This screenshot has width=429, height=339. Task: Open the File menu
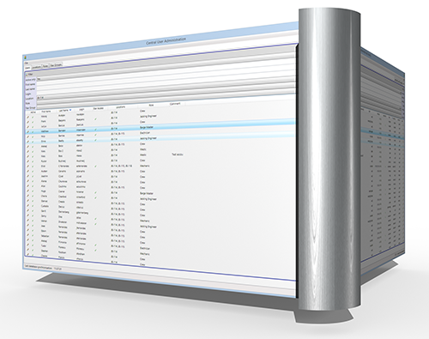point(26,63)
